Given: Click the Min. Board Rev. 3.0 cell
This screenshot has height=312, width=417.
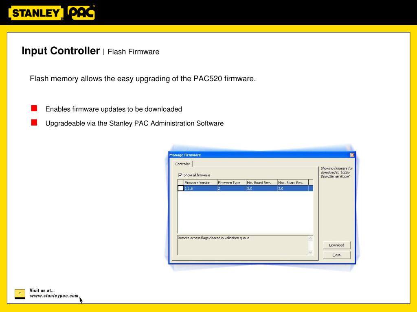Looking at the screenshot, I should 261,188.
